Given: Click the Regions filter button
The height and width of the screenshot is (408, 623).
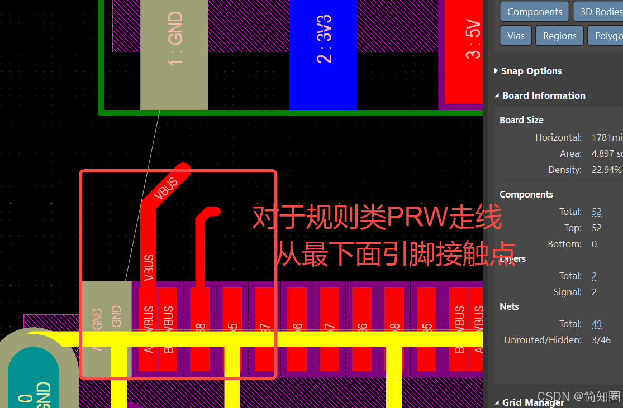Looking at the screenshot, I should [559, 36].
